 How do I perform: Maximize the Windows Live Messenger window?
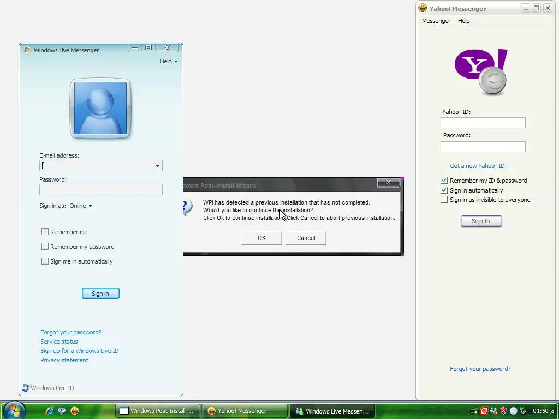tap(148, 48)
